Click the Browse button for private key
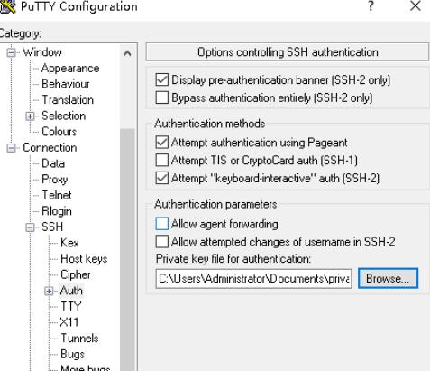 (388, 279)
